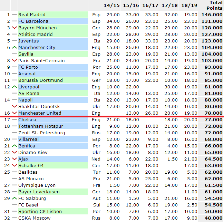224x222 pixels.
Task: Click the red down arrow beside Manchester United
Action: tap(14, 113)
